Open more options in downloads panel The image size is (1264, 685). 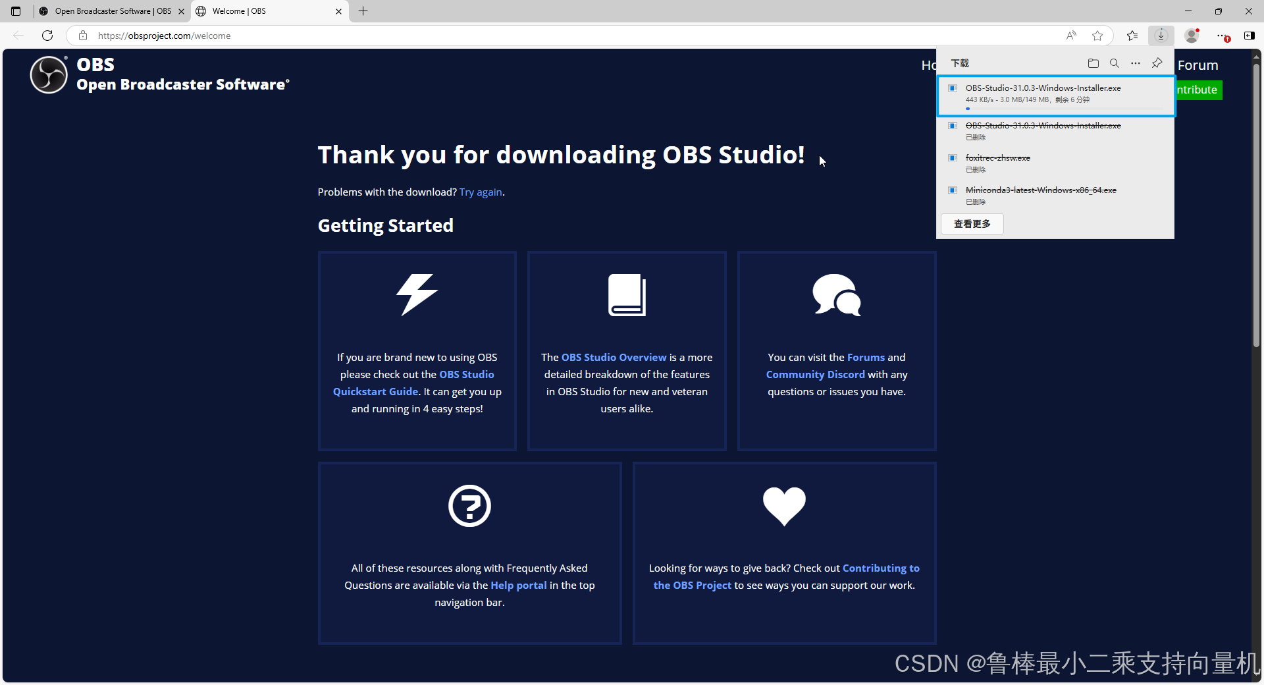click(x=1136, y=63)
